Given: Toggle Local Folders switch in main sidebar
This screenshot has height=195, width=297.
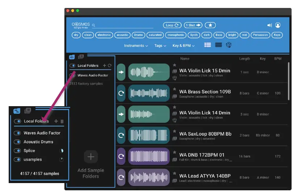Looking at the screenshot, I should pos(72,66).
